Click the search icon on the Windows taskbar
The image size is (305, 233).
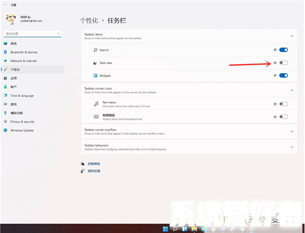pyautogui.click(x=175, y=228)
